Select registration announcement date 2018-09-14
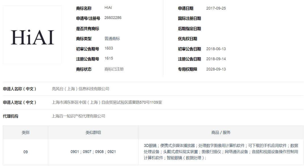The width and height of the screenshot is (306, 167). click(216, 59)
